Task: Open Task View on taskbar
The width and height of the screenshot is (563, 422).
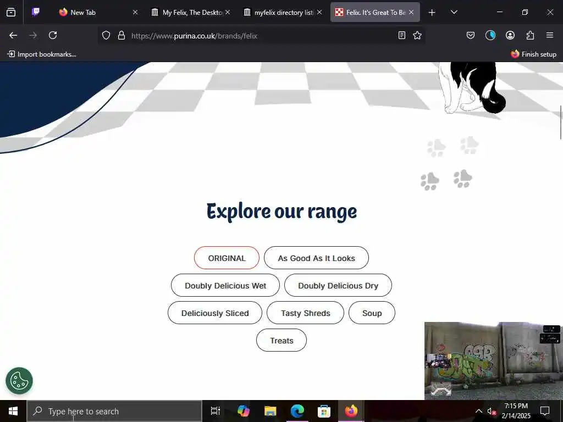Action: click(x=215, y=411)
